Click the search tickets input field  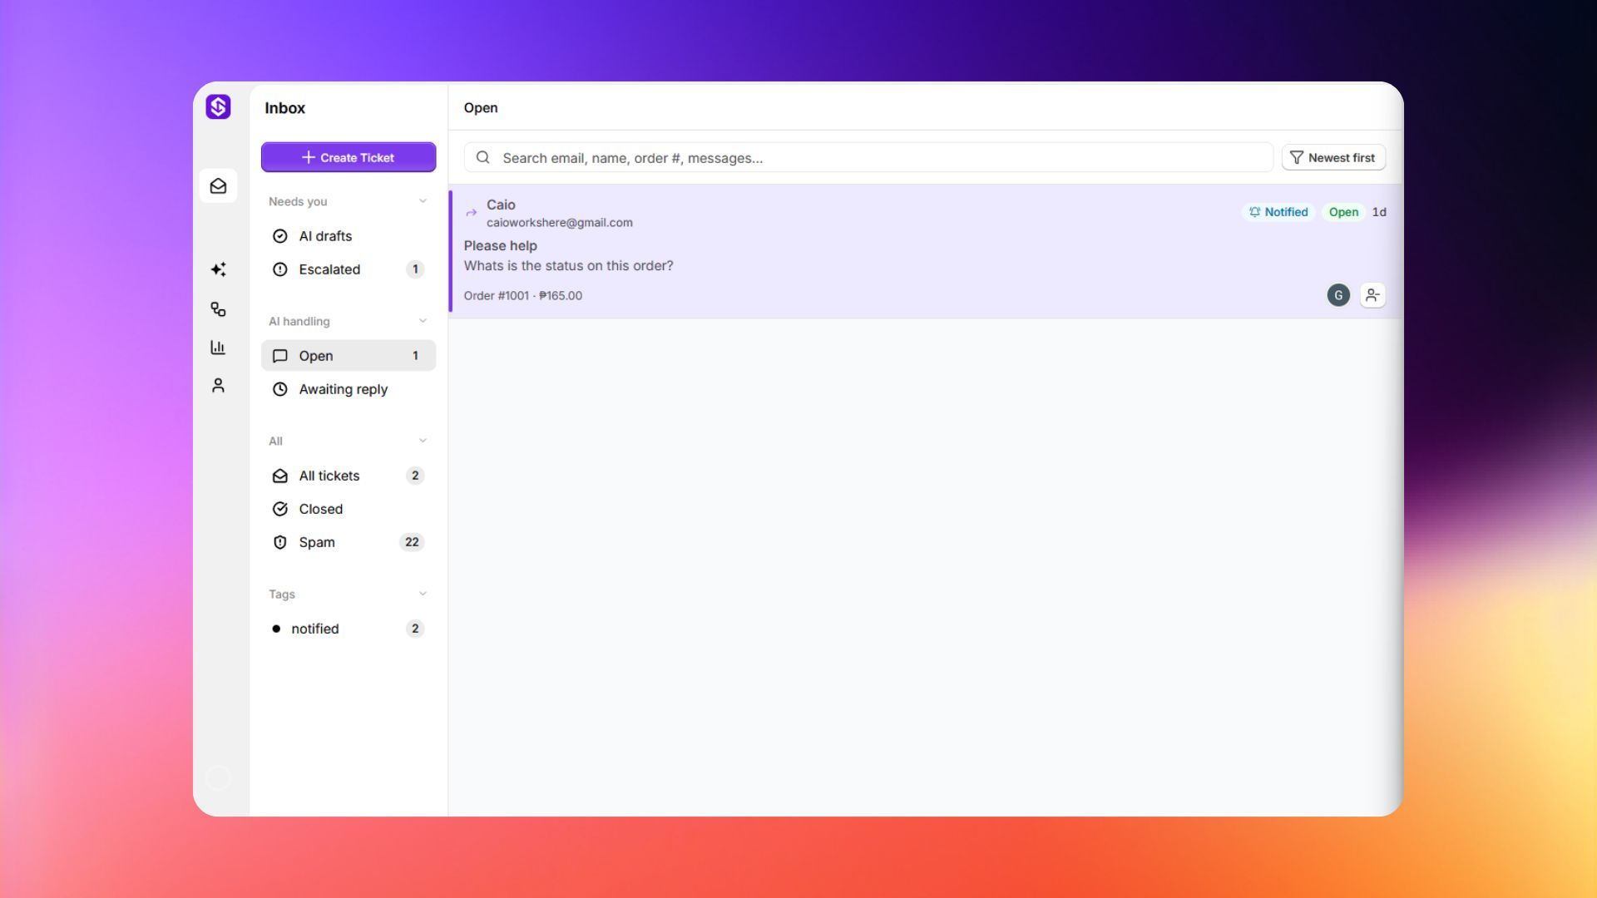click(868, 158)
